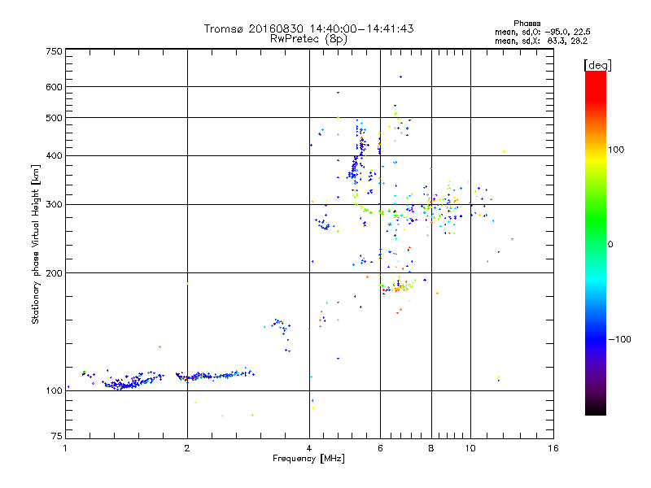Click the x-axis tick label "6"
The width and height of the screenshot is (651, 488).
coord(380,448)
